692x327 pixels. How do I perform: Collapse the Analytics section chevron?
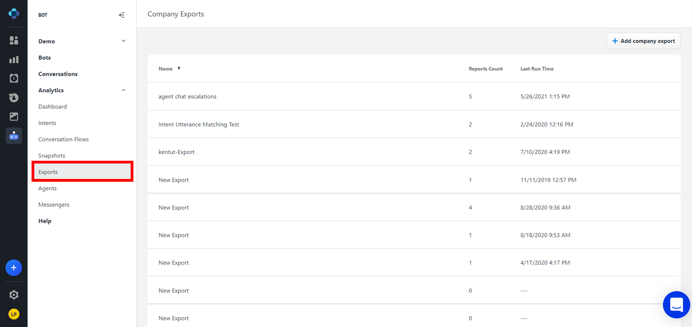pyautogui.click(x=123, y=90)
